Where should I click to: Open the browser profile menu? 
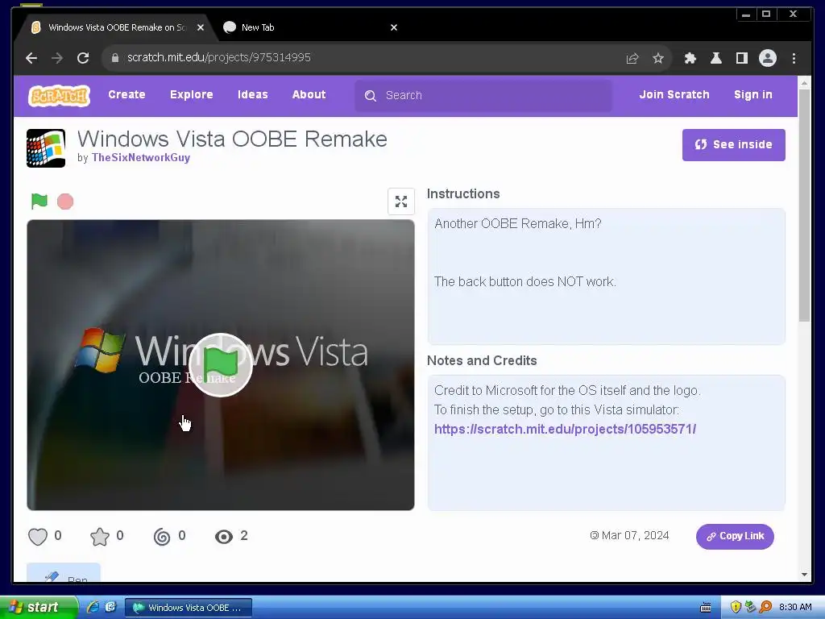coord(768,58)
